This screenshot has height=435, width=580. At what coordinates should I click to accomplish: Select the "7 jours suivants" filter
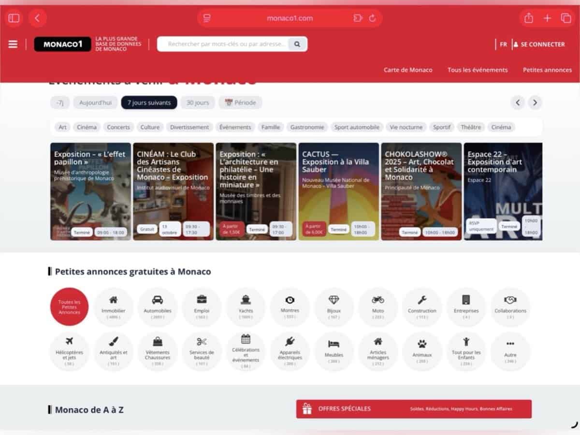149,102
